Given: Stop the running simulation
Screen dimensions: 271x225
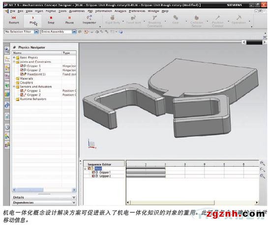Looking at the screenshot, I should [51, 20].
